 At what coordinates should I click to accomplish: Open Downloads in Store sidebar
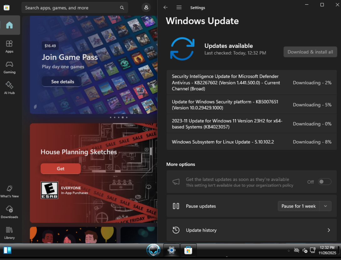[9, 212]
